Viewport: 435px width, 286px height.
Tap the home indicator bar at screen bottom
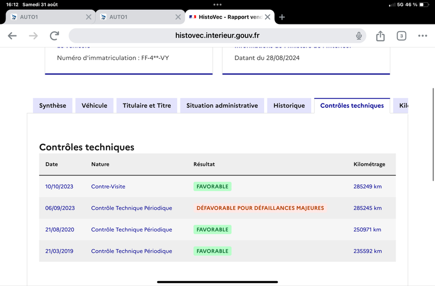(217, 282)
